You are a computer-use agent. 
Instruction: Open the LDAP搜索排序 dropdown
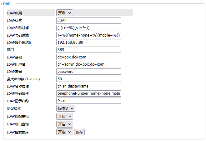tap(64, 132)
